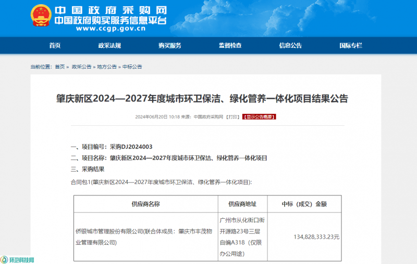Click the 二、项目名称 line
Screen dimensions: 417x264
[169, 158]
